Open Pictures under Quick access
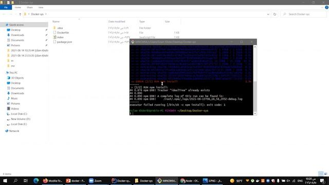Viewport: 329px width, 185px height. (15, 45)
